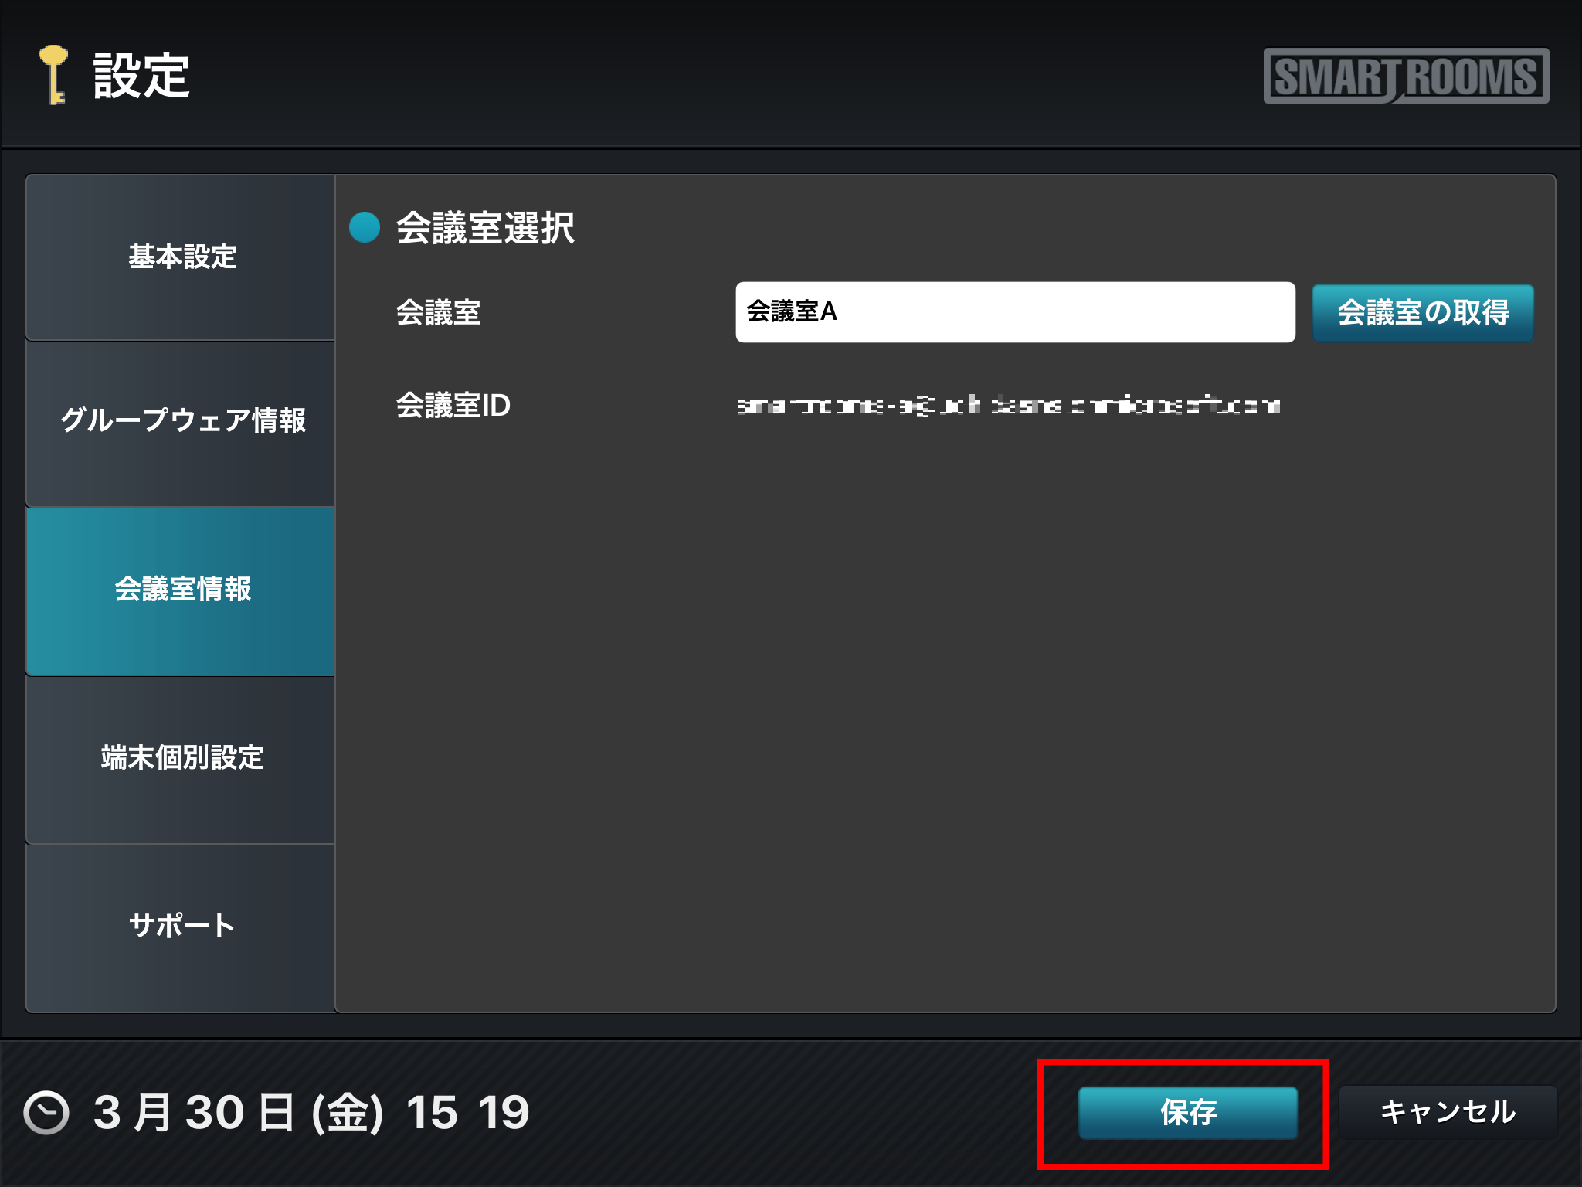Click the 3月30日(金) date display
This screenshot has height=1187, width=1582.
click(239, 1113)
